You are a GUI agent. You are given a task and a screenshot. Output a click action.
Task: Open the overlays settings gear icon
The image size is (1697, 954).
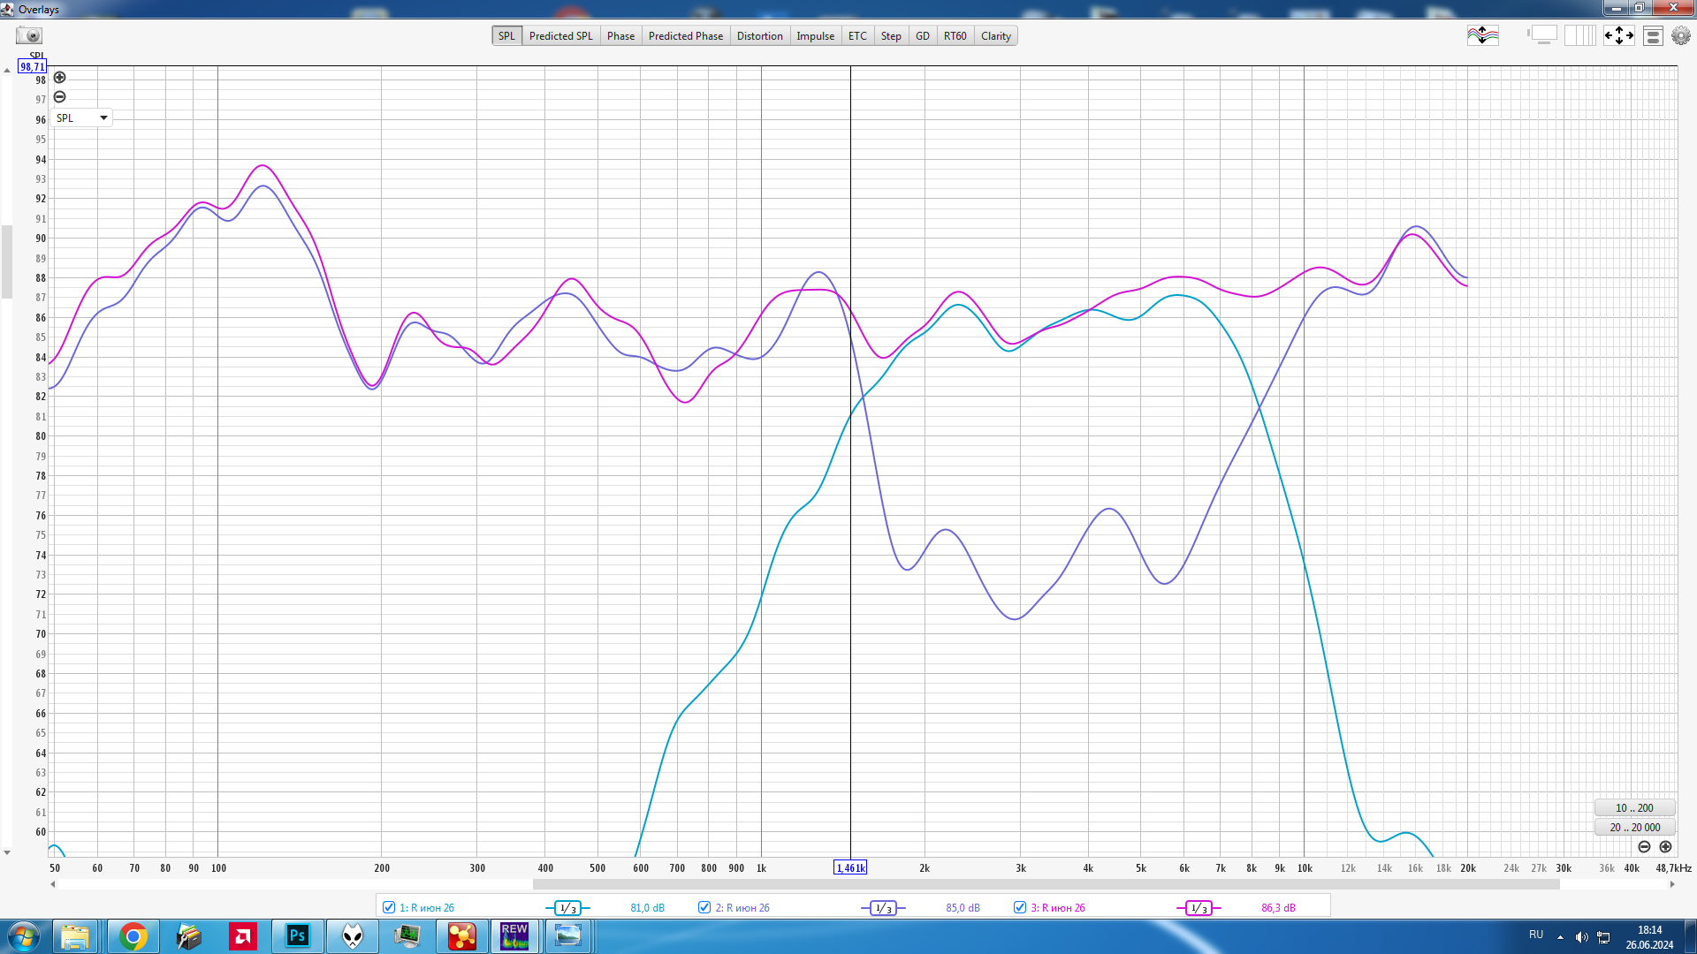1681,36
